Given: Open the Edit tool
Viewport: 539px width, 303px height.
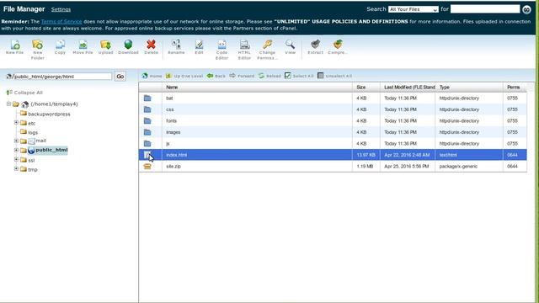Looking at the screenshot, I should 199,47.
